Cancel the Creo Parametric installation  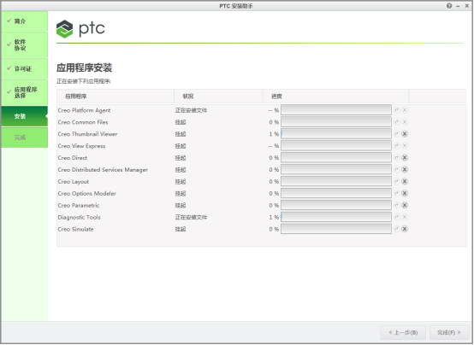coord(405,205)
